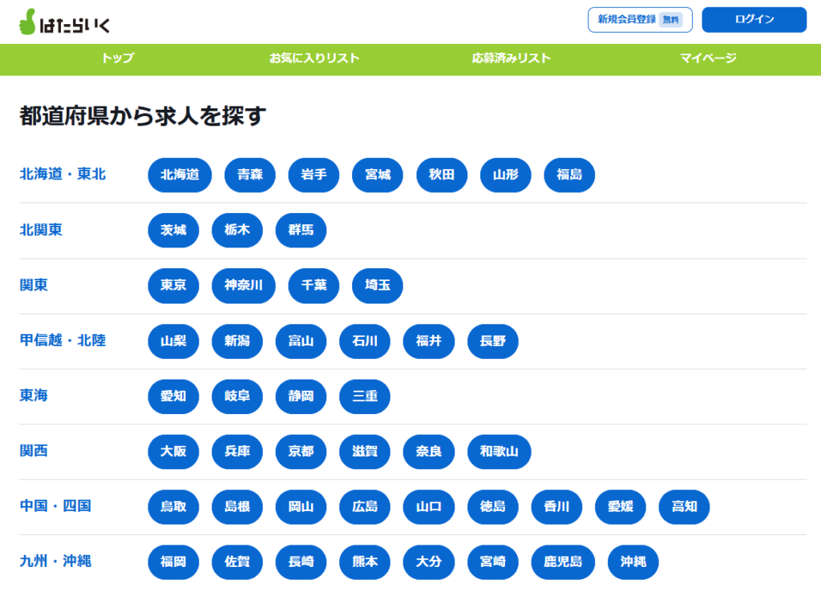Image resolution: width=821 pixels, height=591 pixels.
Task: Select 奈良 prefecture button
Action: (x=429, y=452)
